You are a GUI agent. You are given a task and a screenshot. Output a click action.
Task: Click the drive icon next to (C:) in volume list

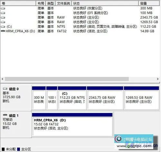(x=3, y=26)
